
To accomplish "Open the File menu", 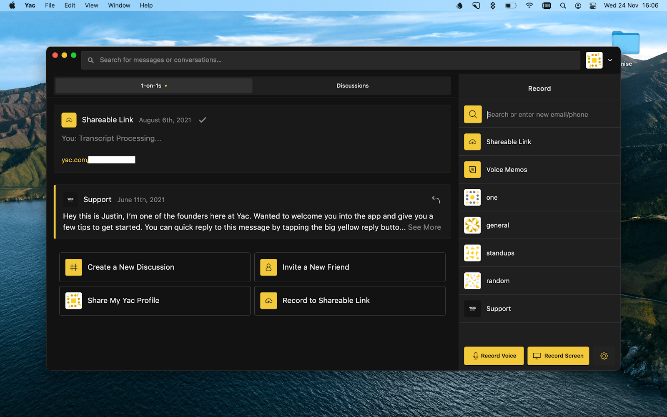I will pyautogui.click(x=50, y=5).
